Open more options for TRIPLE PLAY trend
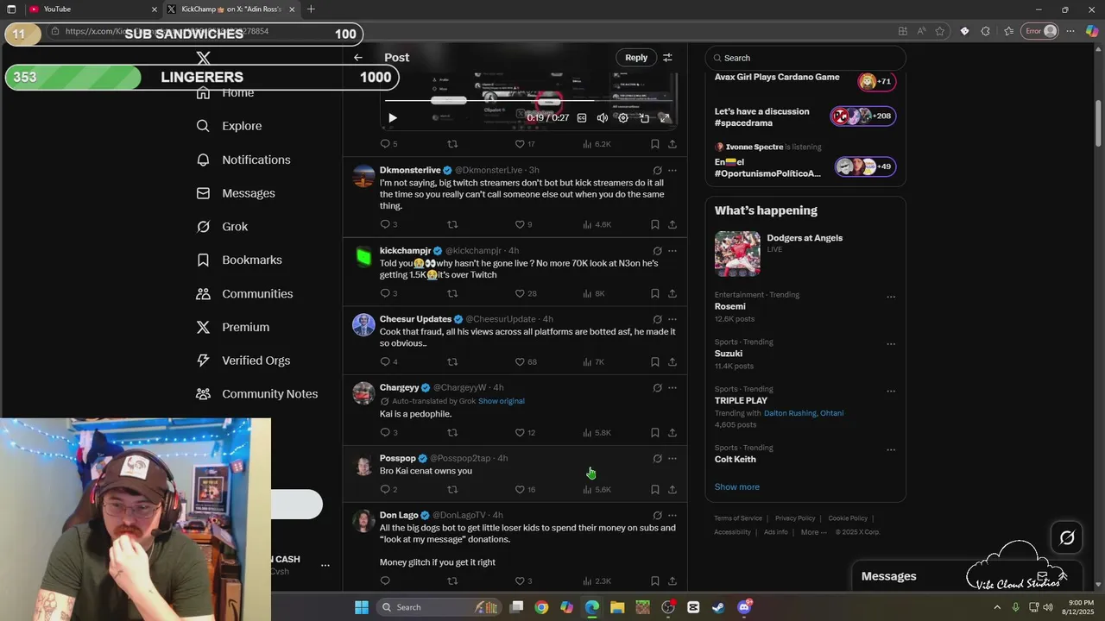The width and height of the screenshot is (1105, 621). [x=891, y=392]
